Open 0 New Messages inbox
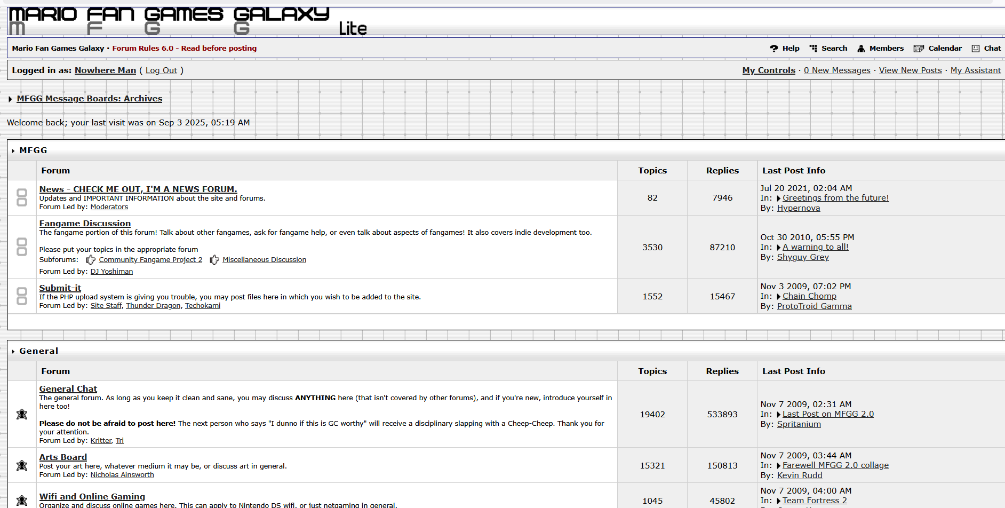Viewport: 1005px width, 508px height. pyautogui.click(x=837, y=70)
